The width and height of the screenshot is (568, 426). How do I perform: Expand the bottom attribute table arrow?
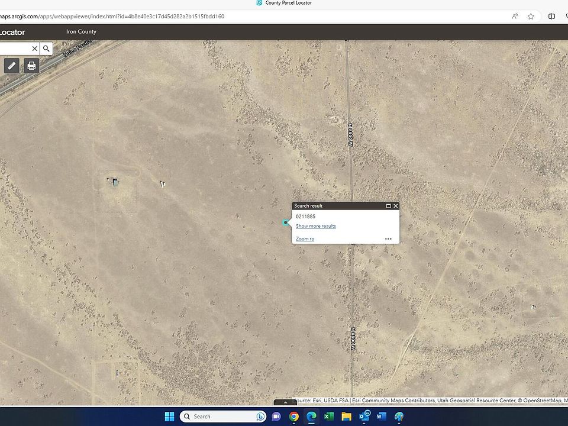tap(285, 402)
